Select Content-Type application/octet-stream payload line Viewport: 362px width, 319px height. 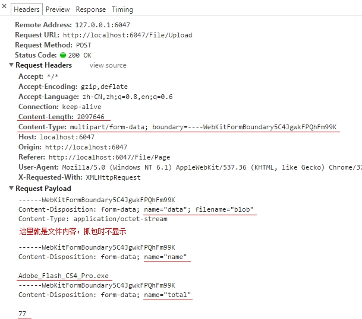click(93, 219)
